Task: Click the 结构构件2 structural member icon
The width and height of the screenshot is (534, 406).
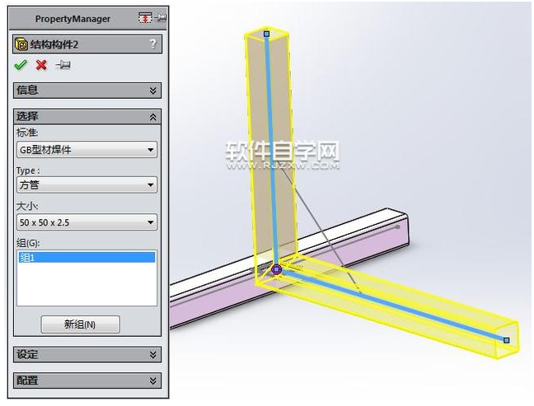Action: [x=21, y=44]
